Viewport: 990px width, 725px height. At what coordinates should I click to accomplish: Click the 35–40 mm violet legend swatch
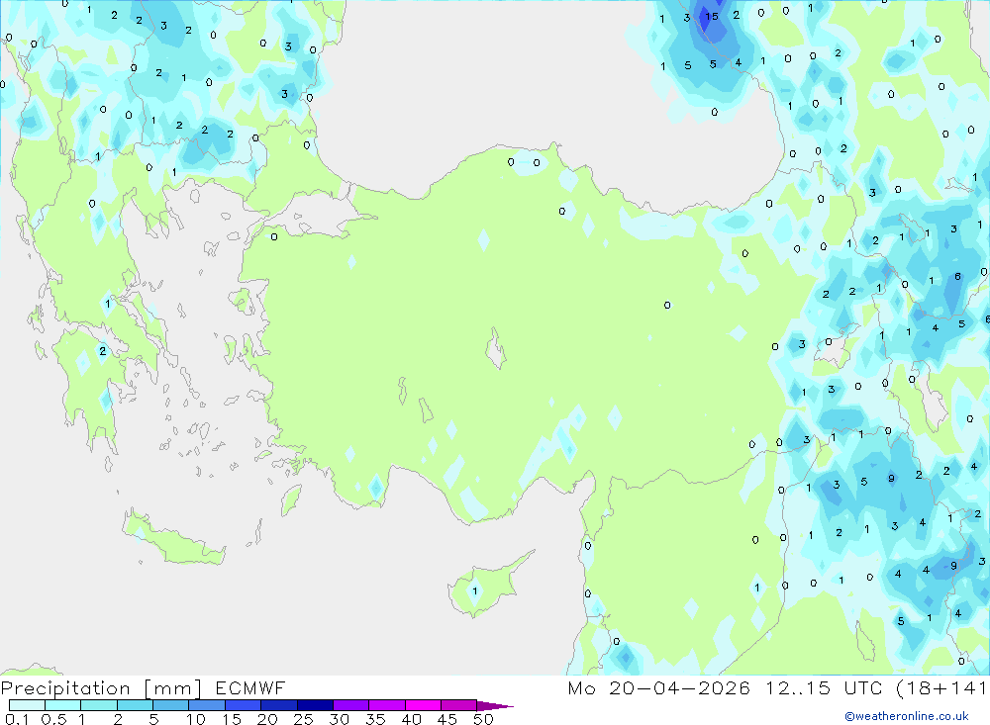pyautogui.click(x=387, y=705)
